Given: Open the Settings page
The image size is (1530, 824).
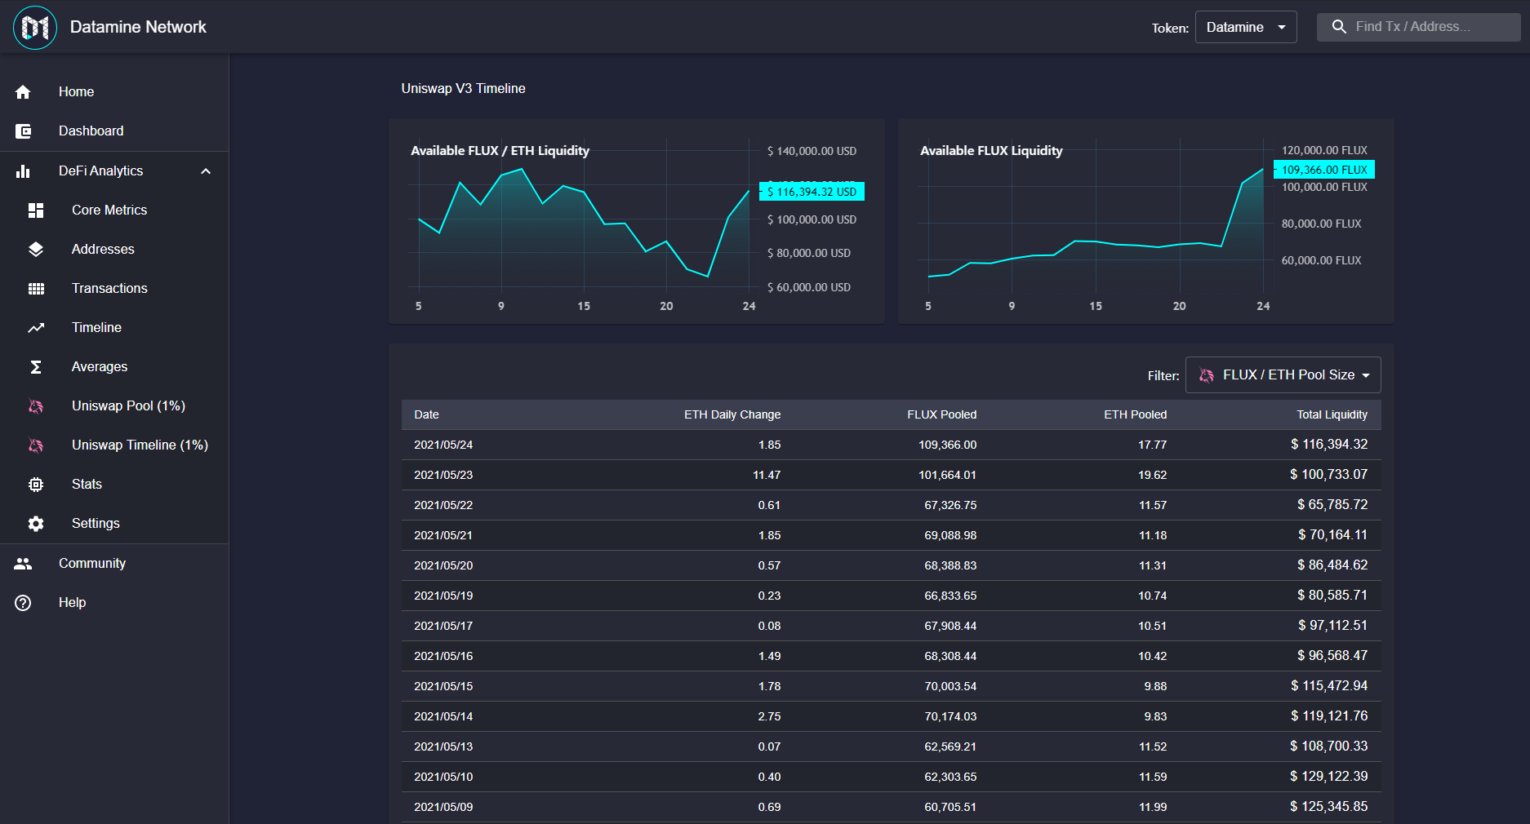Looking at the screenshot, I should click(x=114, y=524).
